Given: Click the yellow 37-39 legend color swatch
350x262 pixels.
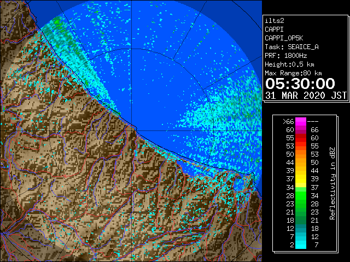Looking at the screenshot, I should [300, 179].
